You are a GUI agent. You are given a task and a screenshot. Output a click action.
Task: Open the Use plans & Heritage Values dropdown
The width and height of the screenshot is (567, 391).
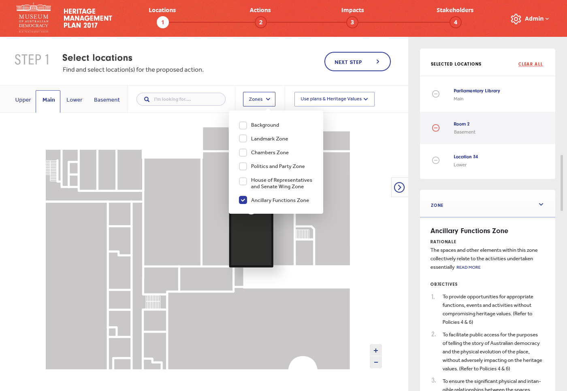(x=334, y=99)
